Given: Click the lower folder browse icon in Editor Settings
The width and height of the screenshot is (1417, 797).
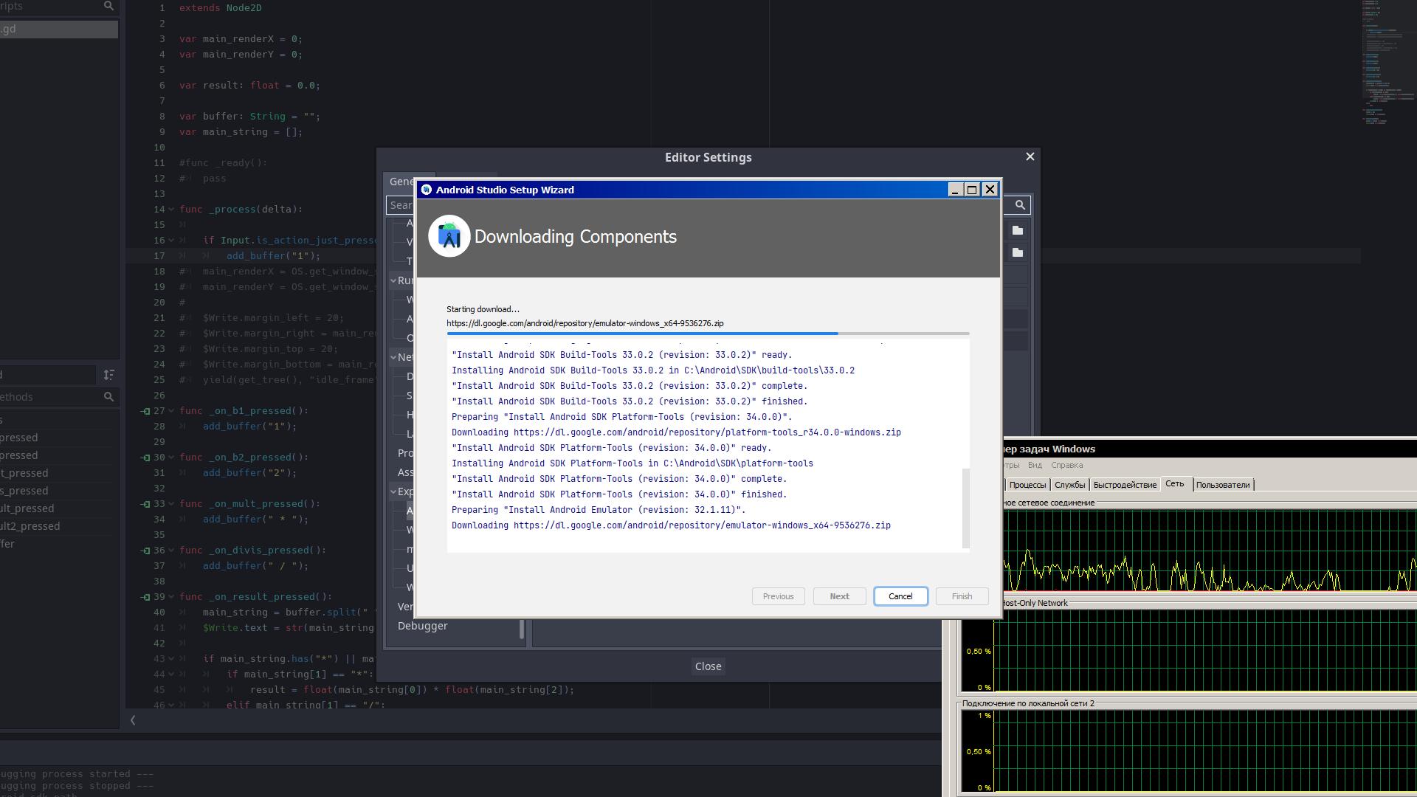Looking at the screenshot, I should [x=1017, y=252].
